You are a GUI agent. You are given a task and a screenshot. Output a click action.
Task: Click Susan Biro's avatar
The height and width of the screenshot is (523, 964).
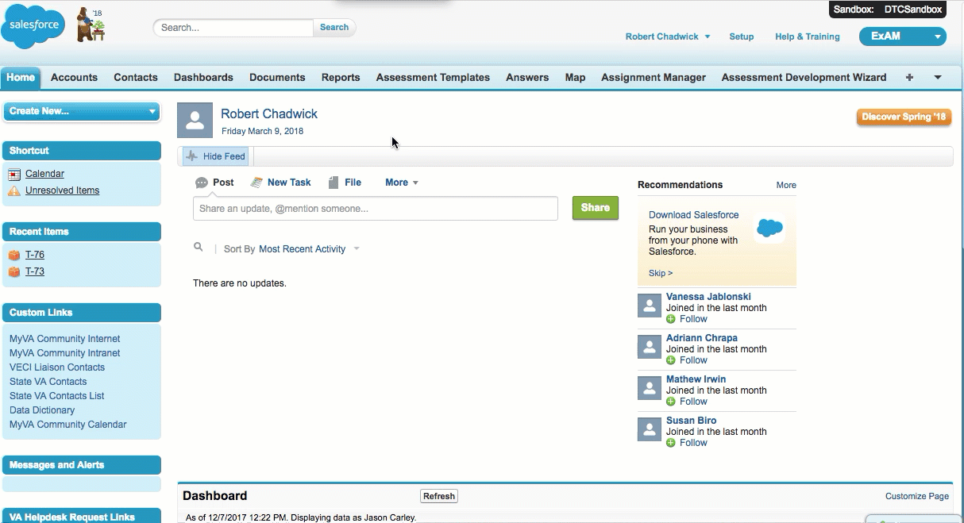(650, 429)
